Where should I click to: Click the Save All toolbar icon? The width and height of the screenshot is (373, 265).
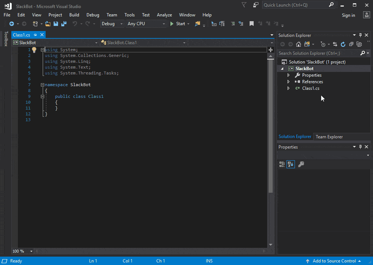[x=64, y=24]
